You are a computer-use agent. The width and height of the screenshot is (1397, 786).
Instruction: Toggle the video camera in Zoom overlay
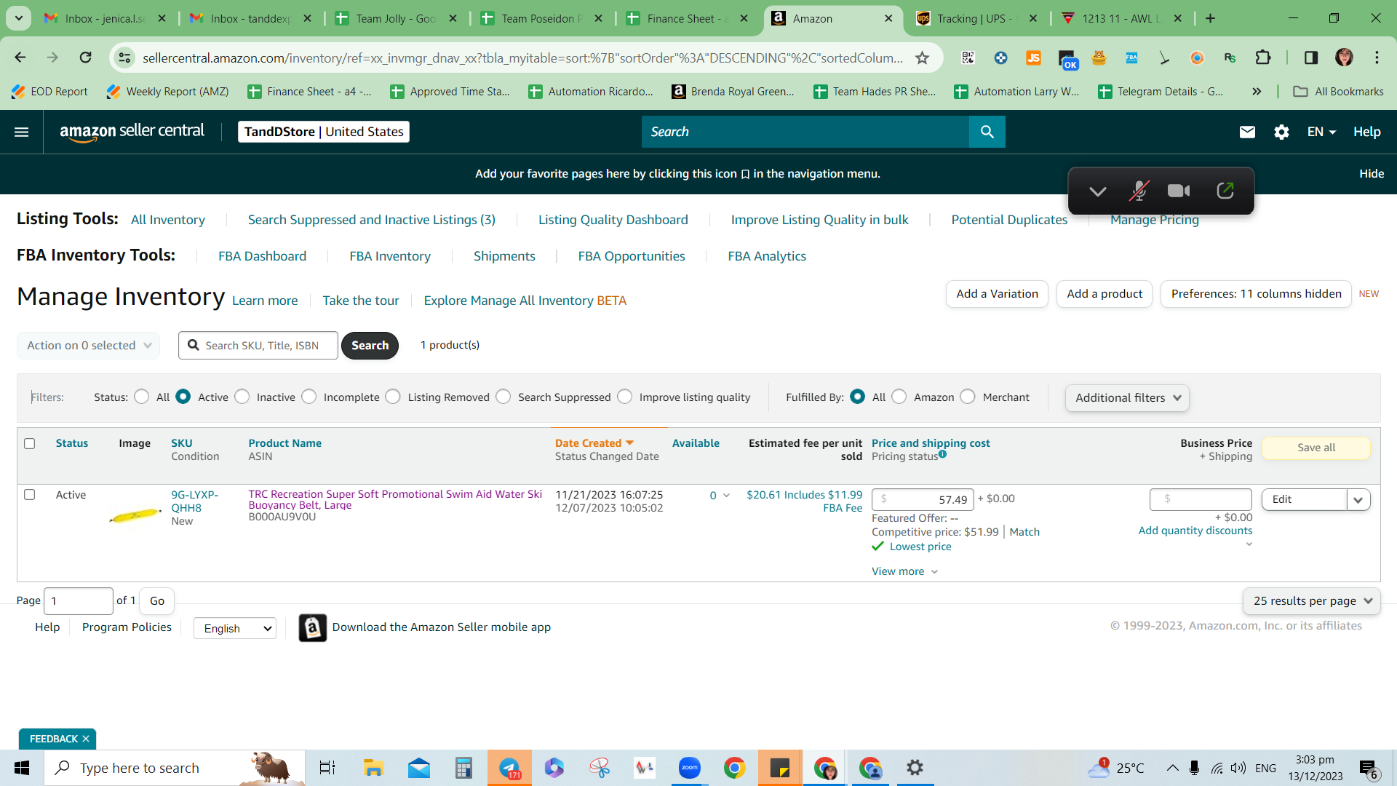pyautogui.click(x=1179, y=191)
